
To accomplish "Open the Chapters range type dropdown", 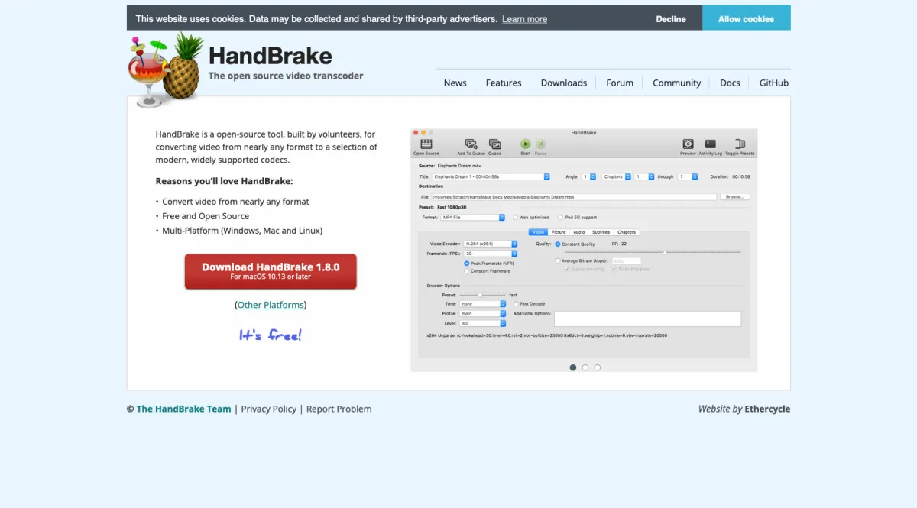I will click(617, 176).
